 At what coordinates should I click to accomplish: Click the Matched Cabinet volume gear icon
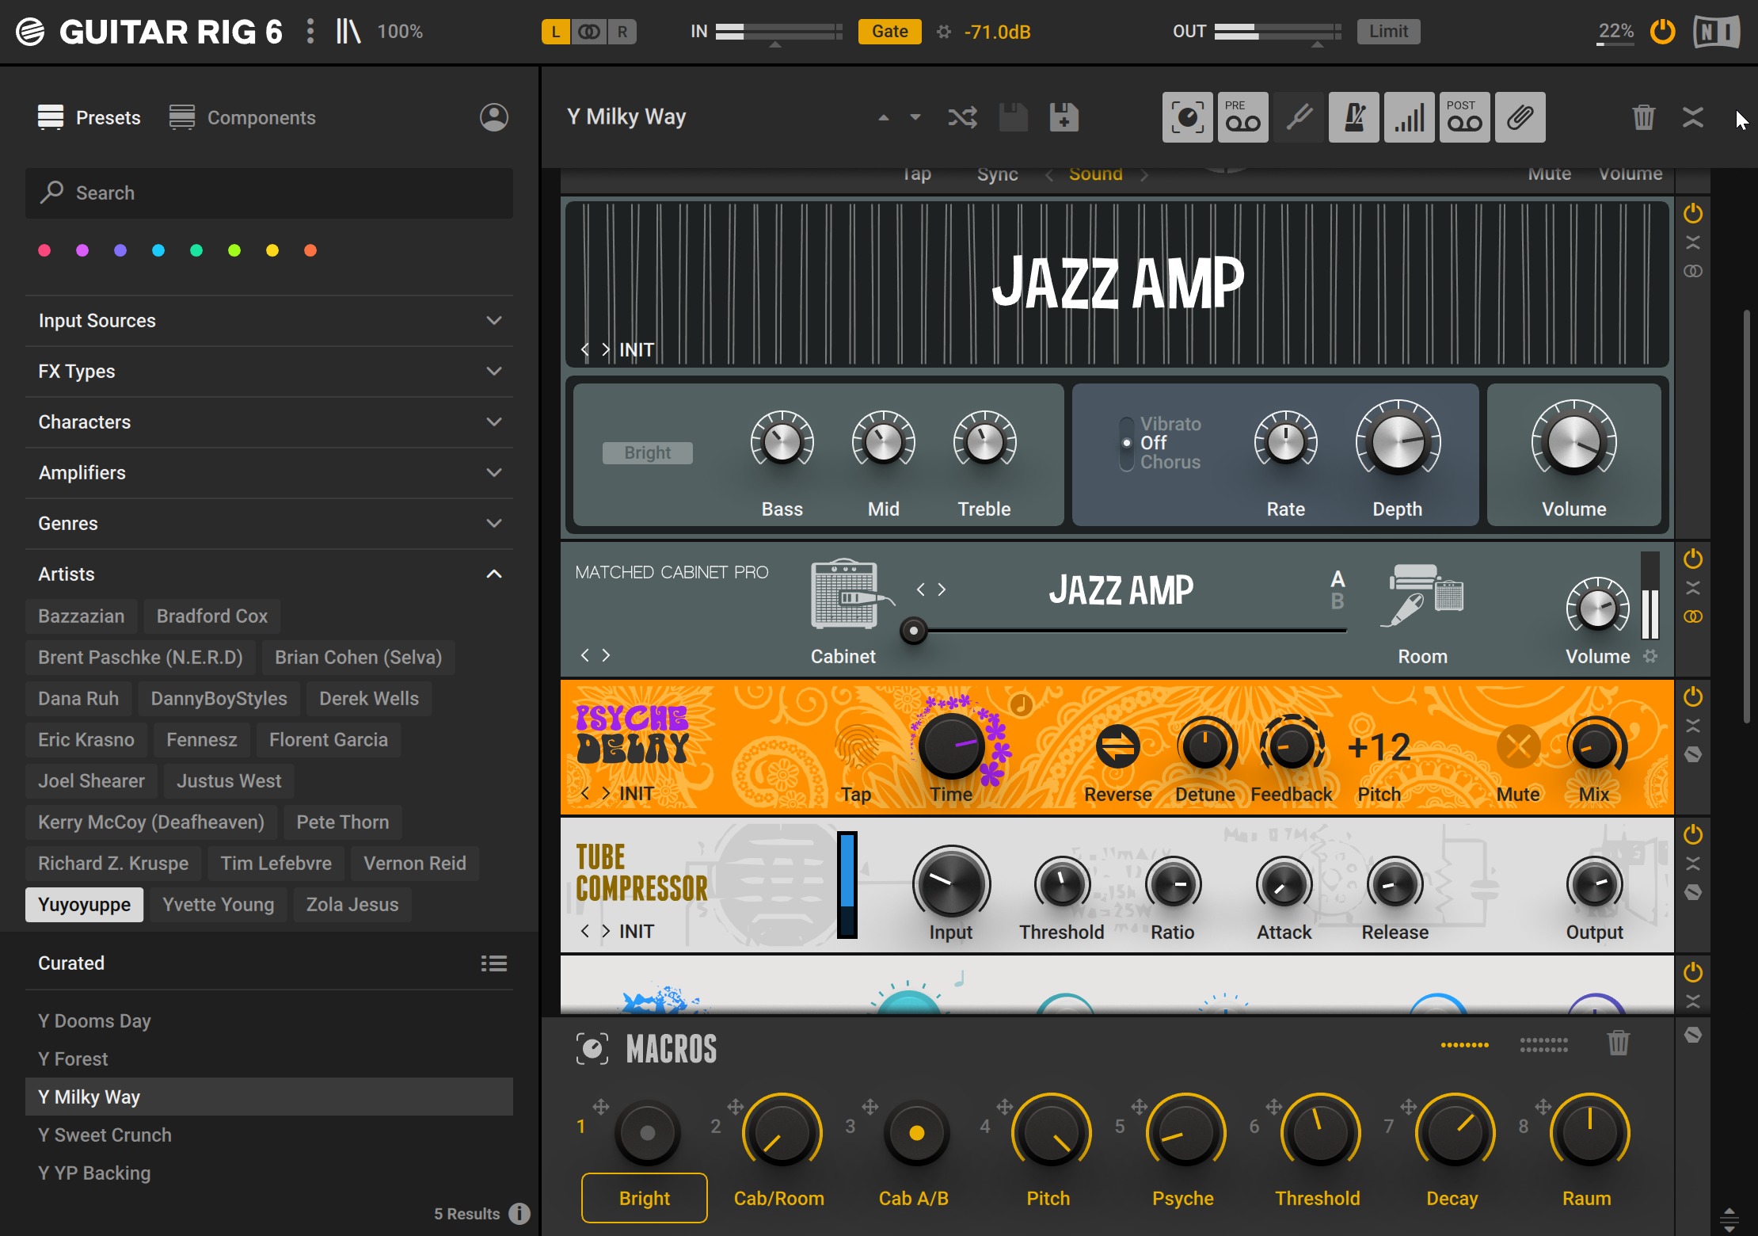pos(1650,656)
